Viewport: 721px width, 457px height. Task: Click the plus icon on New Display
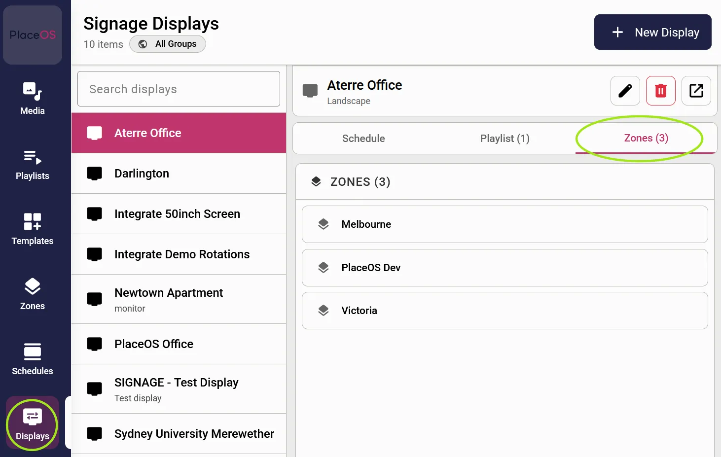coord(617,33)
